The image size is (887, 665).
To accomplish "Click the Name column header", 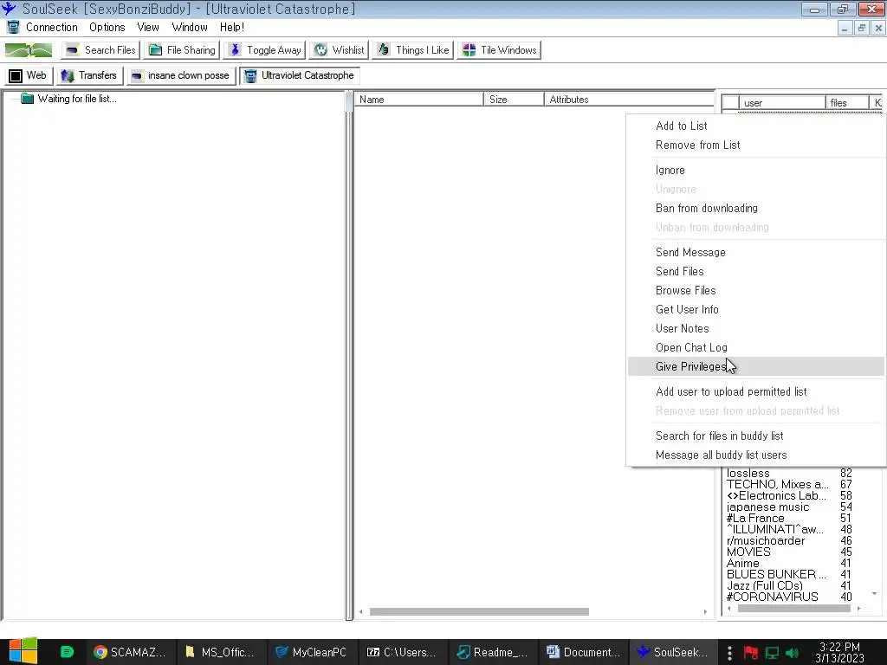I will [x=418, y=100].
